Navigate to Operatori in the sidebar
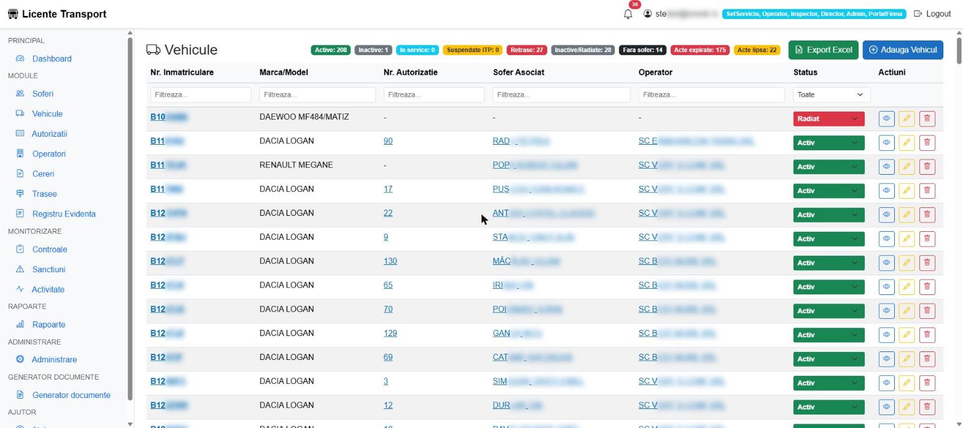The height and width of the screenshot is (428, 963). pyautogui.click(x=49, y=154)
